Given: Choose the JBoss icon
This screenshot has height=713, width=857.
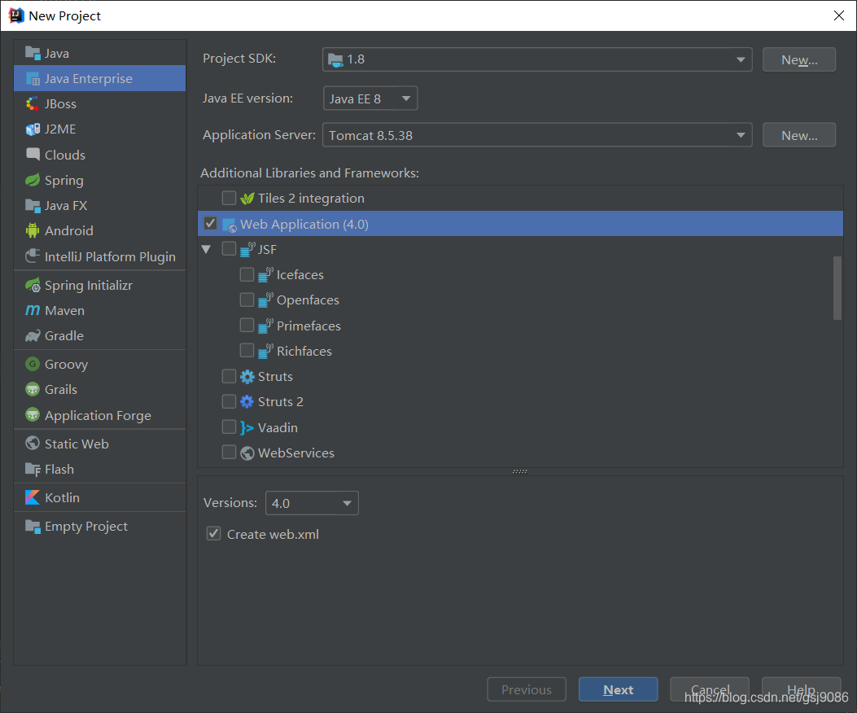Looking at the screenshot, I should point(33,104).
